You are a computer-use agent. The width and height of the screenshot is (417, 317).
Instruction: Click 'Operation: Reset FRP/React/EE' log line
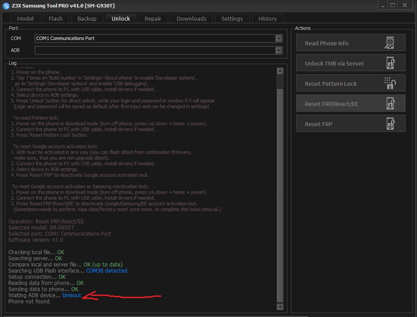(x=46, y=222)
